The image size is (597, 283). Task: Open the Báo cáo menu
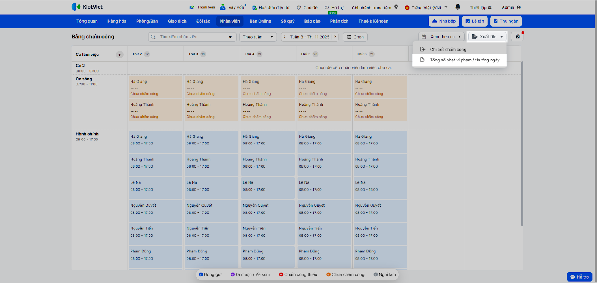coord(312,21)
